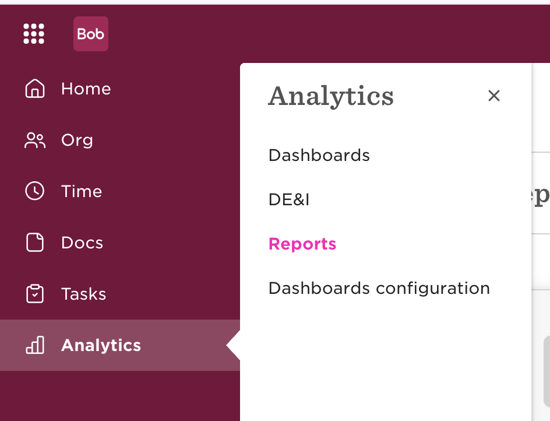The image size is (550, 421).
Task: Go to Dashboards configuration
Action: tap(379, 288)
